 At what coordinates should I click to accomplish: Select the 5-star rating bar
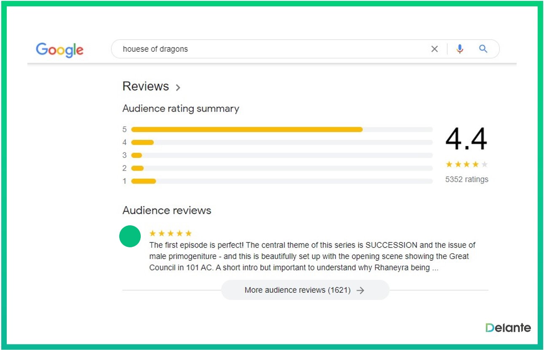point(281,130)
